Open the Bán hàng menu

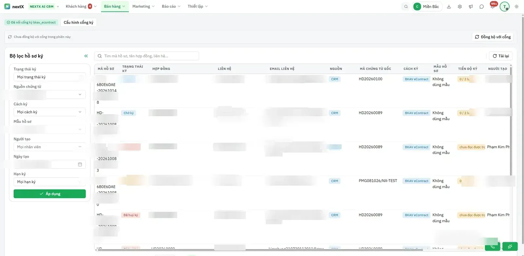click(115, 7)
